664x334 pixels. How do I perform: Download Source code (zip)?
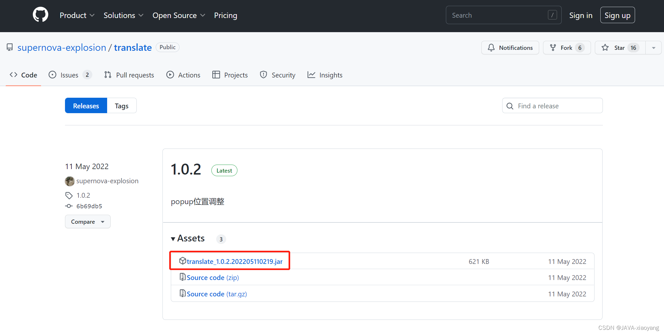(x=213, y=277)
